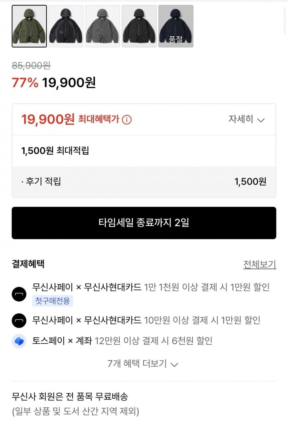
Task: Click the 후기 적립 row
Action: coord(144,182)
